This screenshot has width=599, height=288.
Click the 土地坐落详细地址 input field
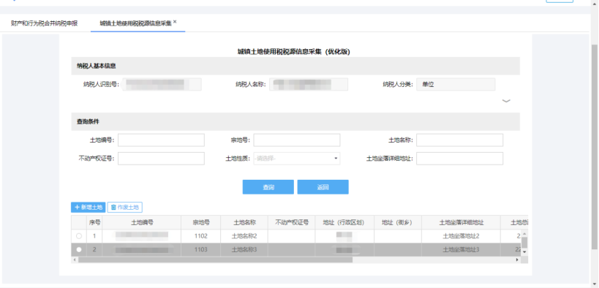click(459, 159)
